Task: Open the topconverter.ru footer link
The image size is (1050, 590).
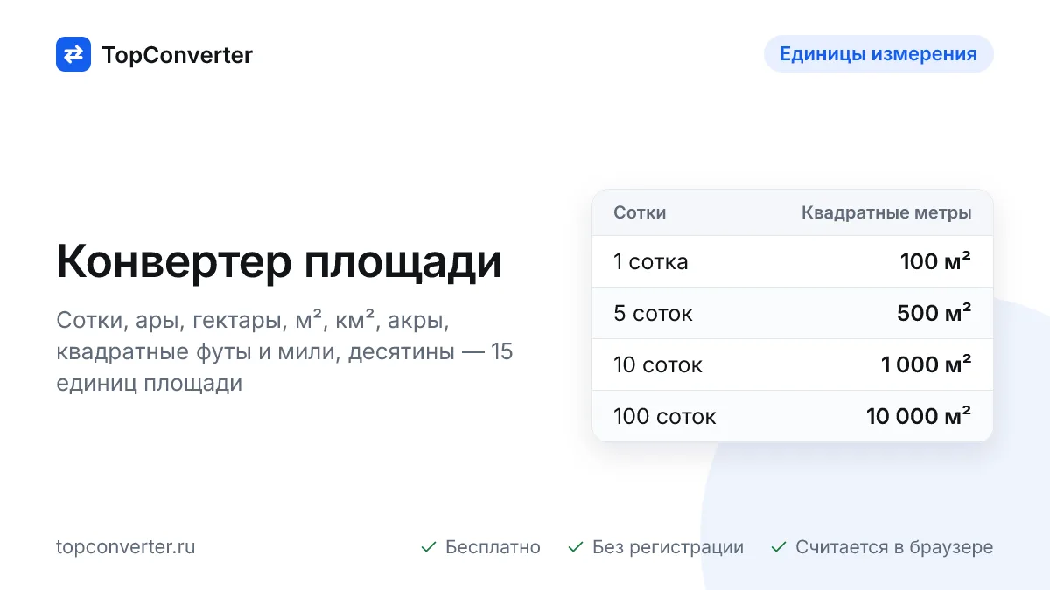Action: click(x=126, y=547)
